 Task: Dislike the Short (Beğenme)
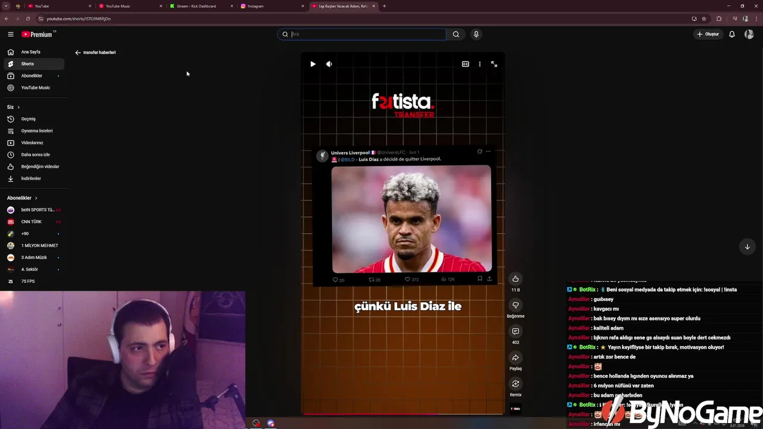pyautogui.click(x=516, y=305)
